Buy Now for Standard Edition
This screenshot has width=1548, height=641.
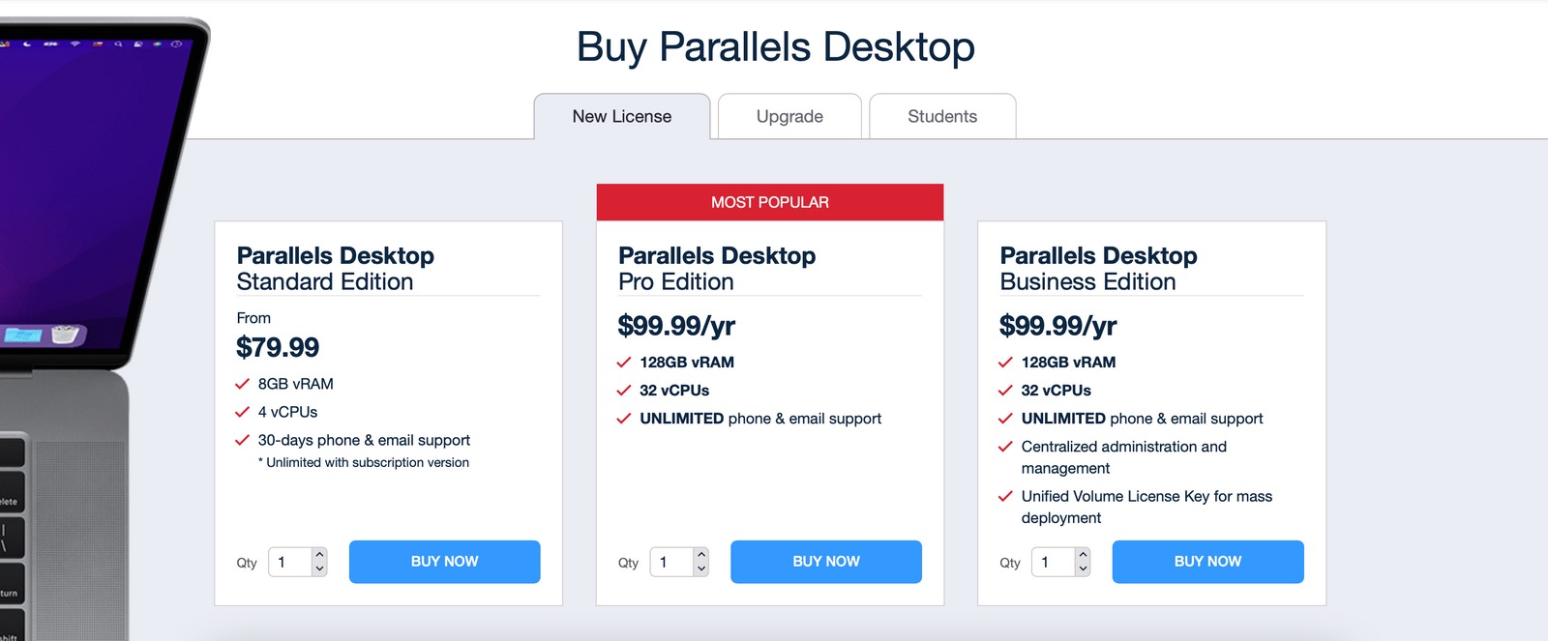pos(444,562)
